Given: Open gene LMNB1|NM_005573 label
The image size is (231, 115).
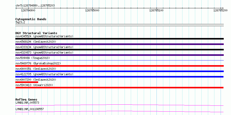Looking at the screenshot, I should [x=27, y=103].
